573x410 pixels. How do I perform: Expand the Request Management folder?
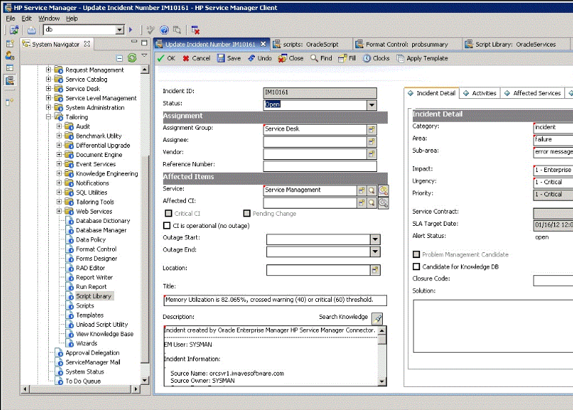(x=48, y=69)
